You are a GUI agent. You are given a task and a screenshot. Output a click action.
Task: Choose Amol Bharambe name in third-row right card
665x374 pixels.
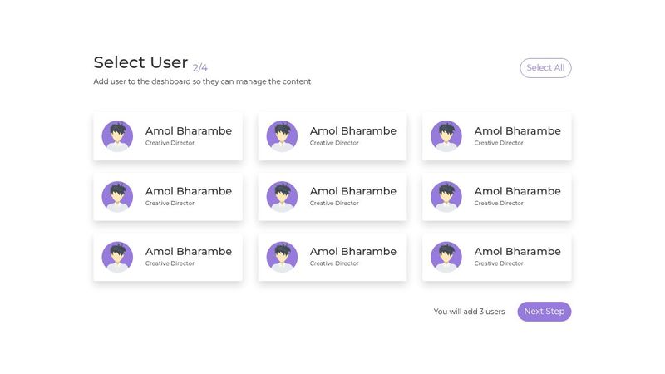click(x=518, y=252)
